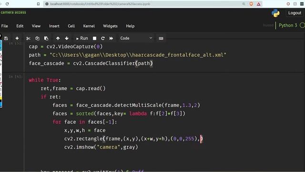The height and width of the screenshot is (172, 305).
Task: Click the 'if ret:' line
Action: click(51, 97)
